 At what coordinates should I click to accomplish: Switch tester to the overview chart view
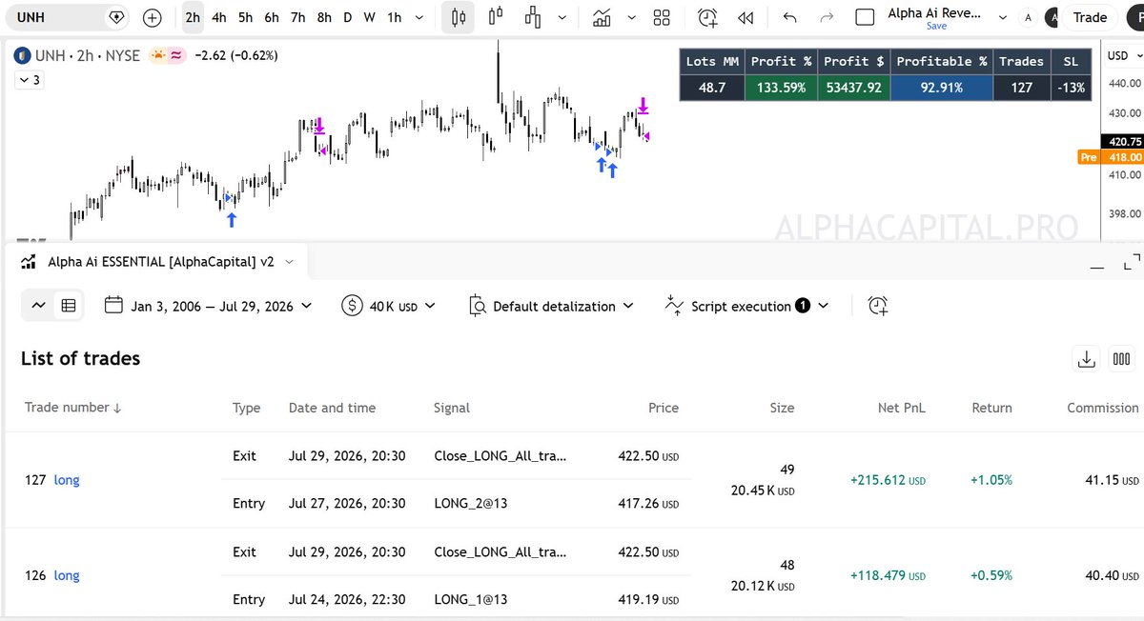click(x=38, y=306)
